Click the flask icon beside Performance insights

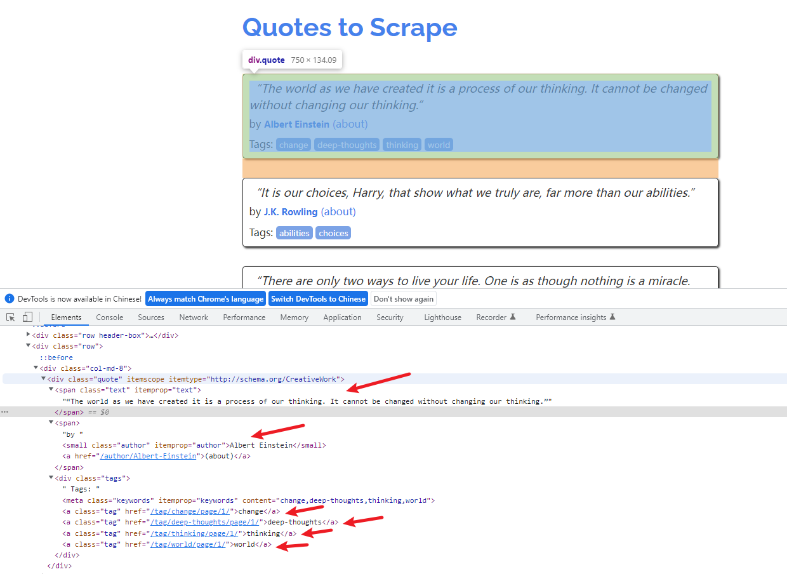pyautogui.click(x=612, y=317)
